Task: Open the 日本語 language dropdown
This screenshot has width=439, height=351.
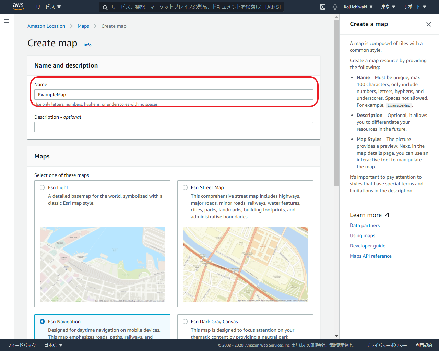Action: click(x=53, y=345)
